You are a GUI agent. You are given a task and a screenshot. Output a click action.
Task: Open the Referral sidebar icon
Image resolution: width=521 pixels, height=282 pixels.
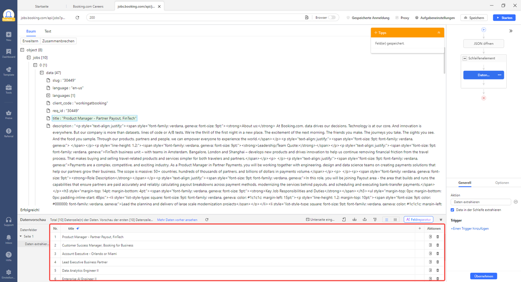point(9,133)
